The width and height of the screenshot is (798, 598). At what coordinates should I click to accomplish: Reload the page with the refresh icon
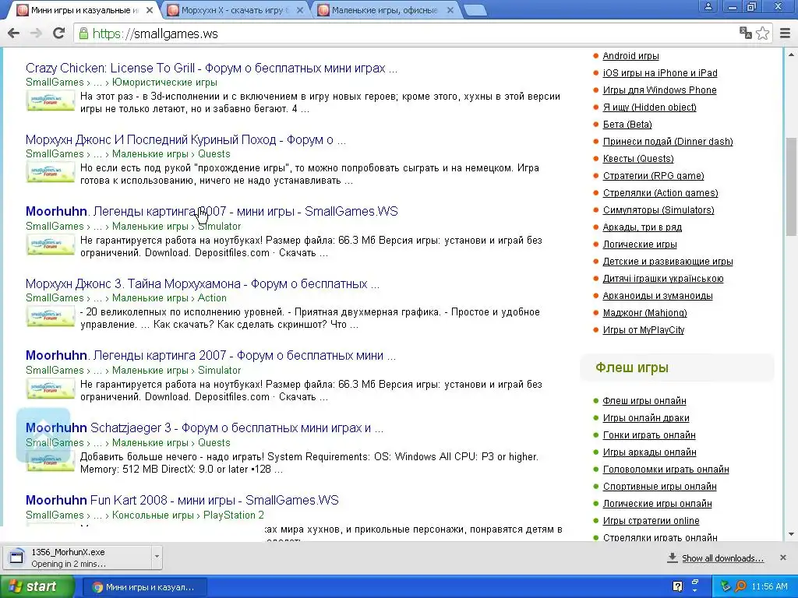coord(59,33)
